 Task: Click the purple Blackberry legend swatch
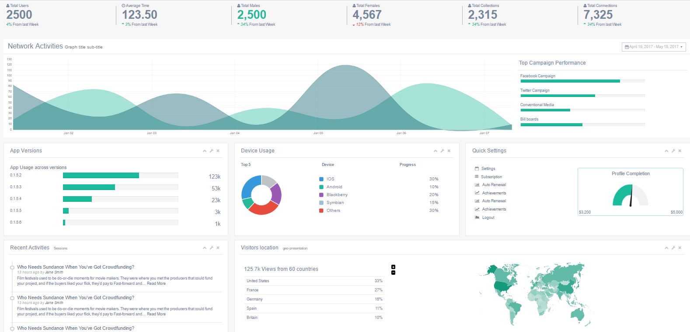(321, 195)
